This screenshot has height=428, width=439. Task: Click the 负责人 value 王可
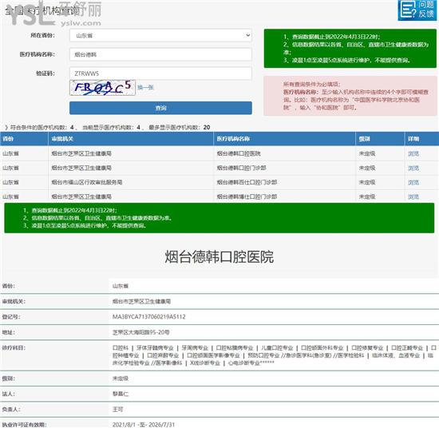point(117,409)
